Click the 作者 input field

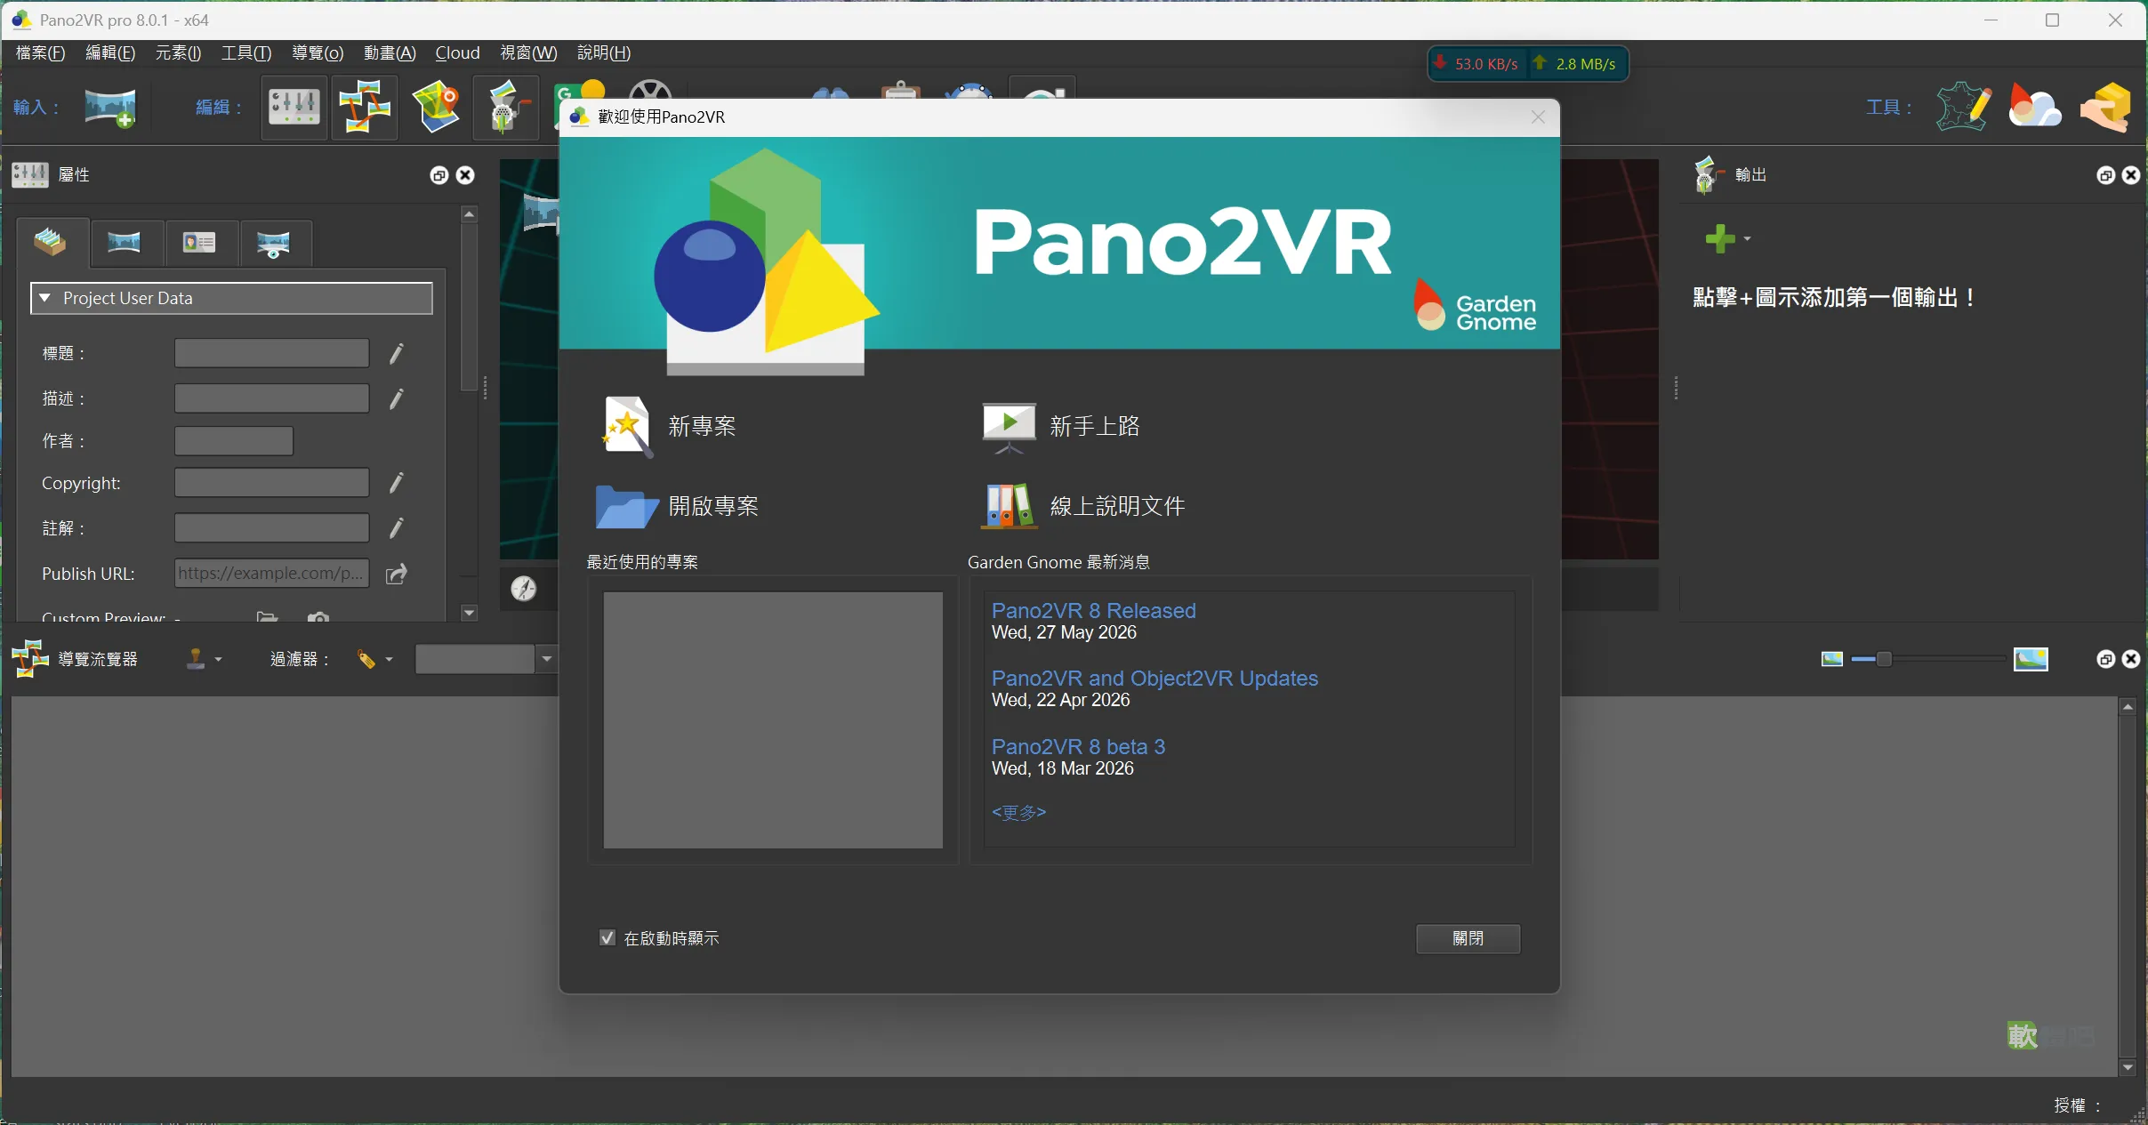point(234,441)
